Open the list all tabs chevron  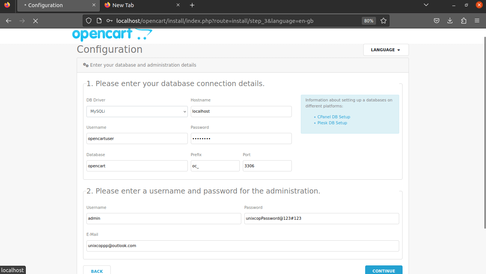pyautogui.click(x=426, y=5)
